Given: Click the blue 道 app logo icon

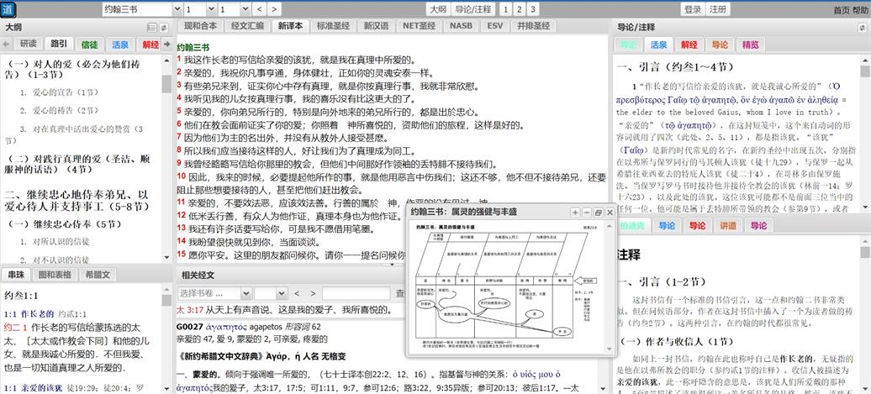Looking at the screenshot, I should (8, 9).
